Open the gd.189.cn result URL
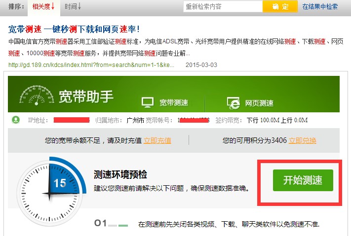 coord(91,65)
